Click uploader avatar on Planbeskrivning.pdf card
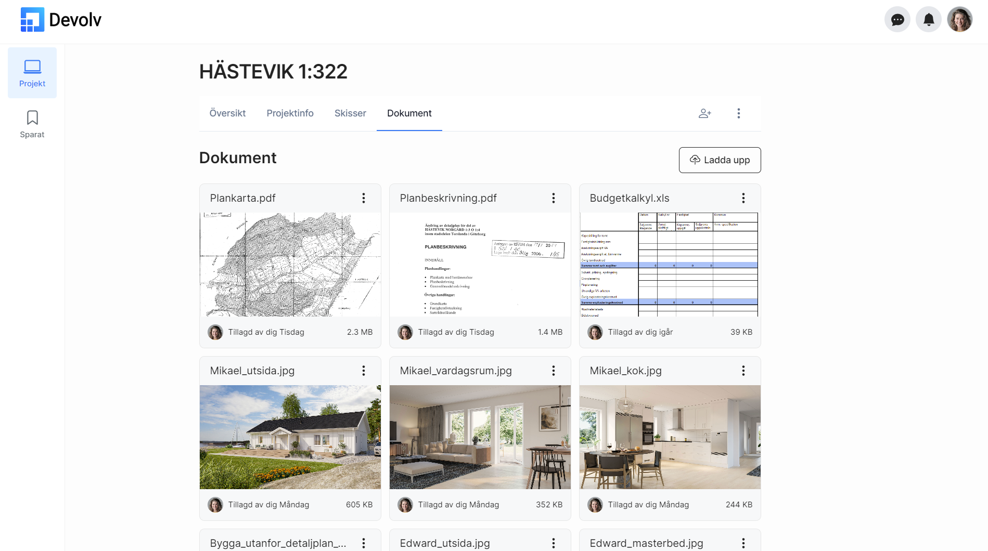The image size is (988, 551). [405, 332]
